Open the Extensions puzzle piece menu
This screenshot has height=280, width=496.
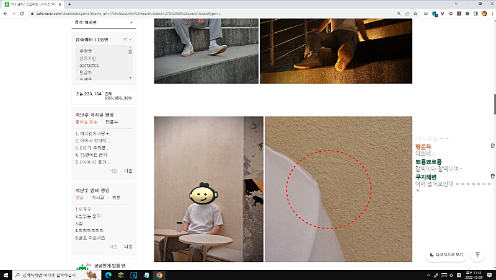click(467, 14)
